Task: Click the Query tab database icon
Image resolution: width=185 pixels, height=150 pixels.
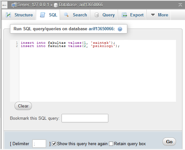Action: point(97,15)
